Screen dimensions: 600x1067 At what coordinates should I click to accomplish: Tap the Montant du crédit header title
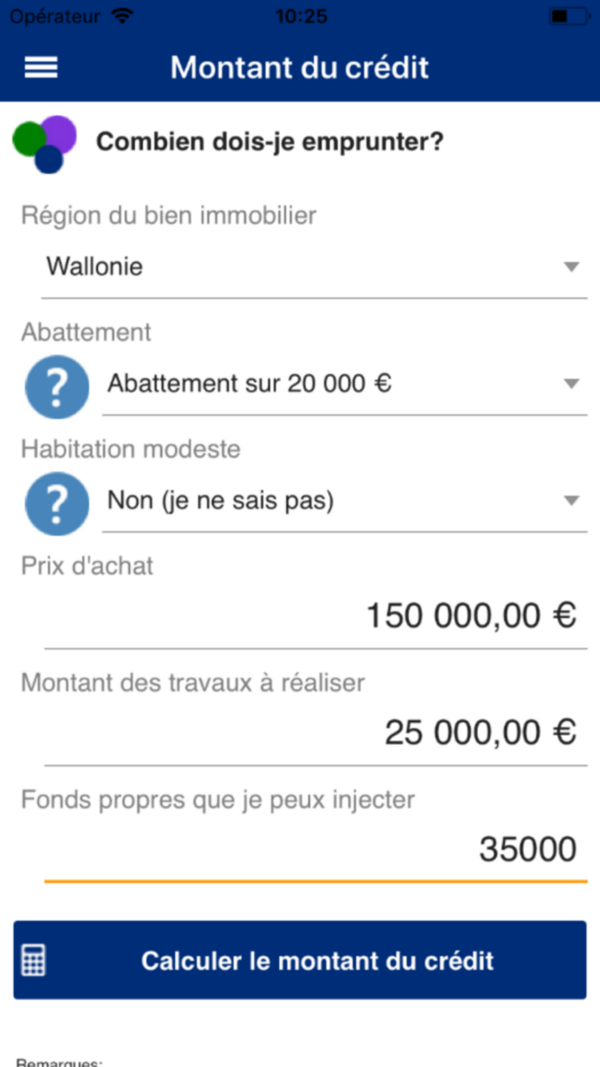coord(299,67)
